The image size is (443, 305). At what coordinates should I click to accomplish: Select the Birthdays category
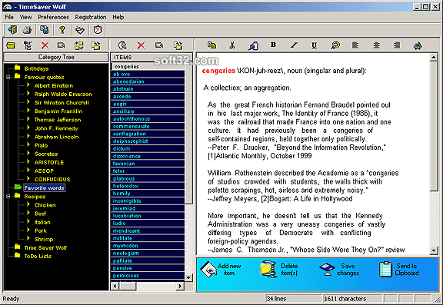36,68
